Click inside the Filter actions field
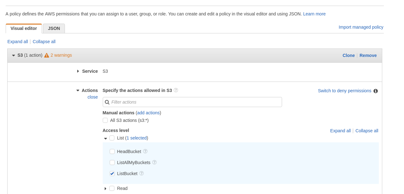404x194 pixels. point(192,102)
